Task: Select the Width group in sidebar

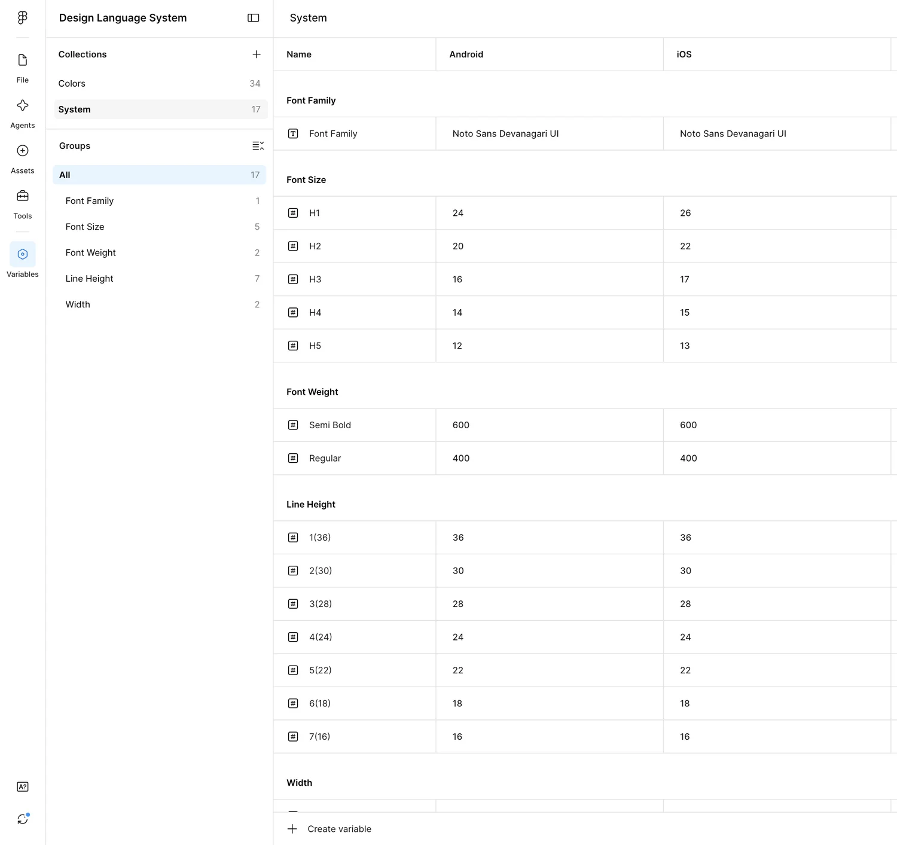Action: pyautogui.click(x=160, y=304)
